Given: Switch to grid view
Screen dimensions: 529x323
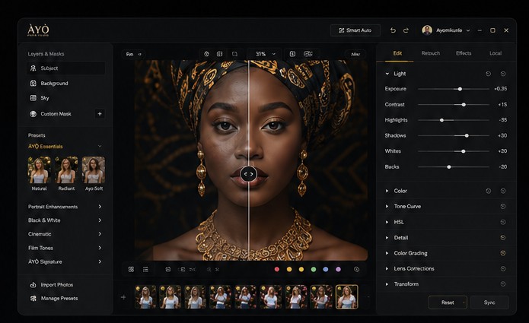Looking at the screenshot, I should [131, 270].
